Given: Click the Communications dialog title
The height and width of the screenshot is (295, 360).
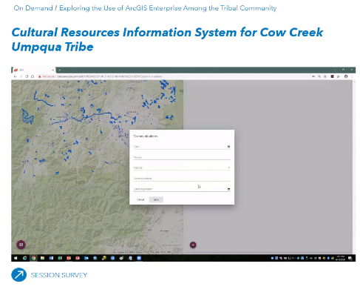Looking at the screenshot, I should [x=146, y=136].
